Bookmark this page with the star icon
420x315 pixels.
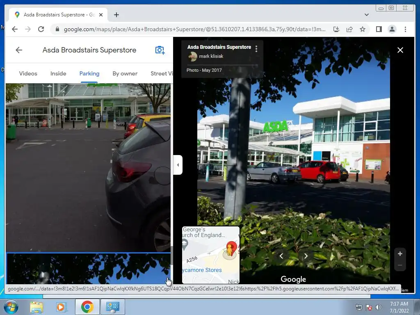click(363, 29)
